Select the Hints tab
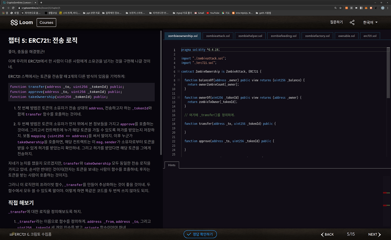Screen dimensions: 391x240 [172, 165]
